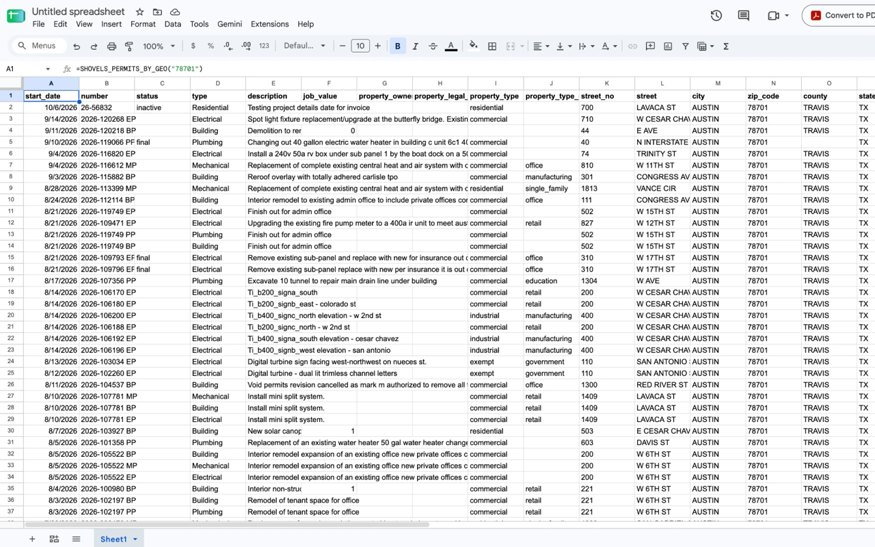Decrease the font size
Screen dimensions: 875x547
342,46
